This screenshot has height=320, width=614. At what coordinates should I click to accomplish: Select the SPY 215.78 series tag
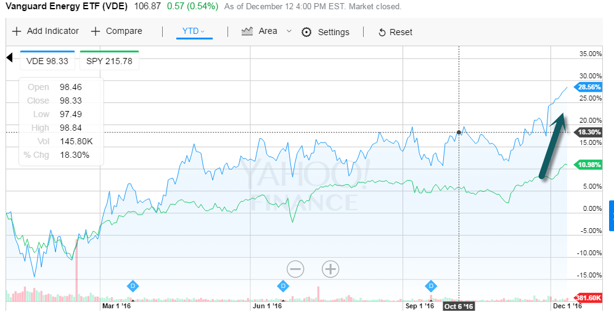click(109, 60)
